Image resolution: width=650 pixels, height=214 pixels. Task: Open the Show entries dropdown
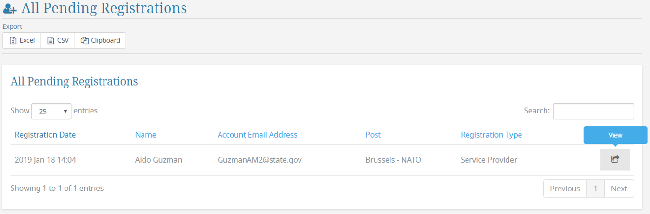[51, 111]
